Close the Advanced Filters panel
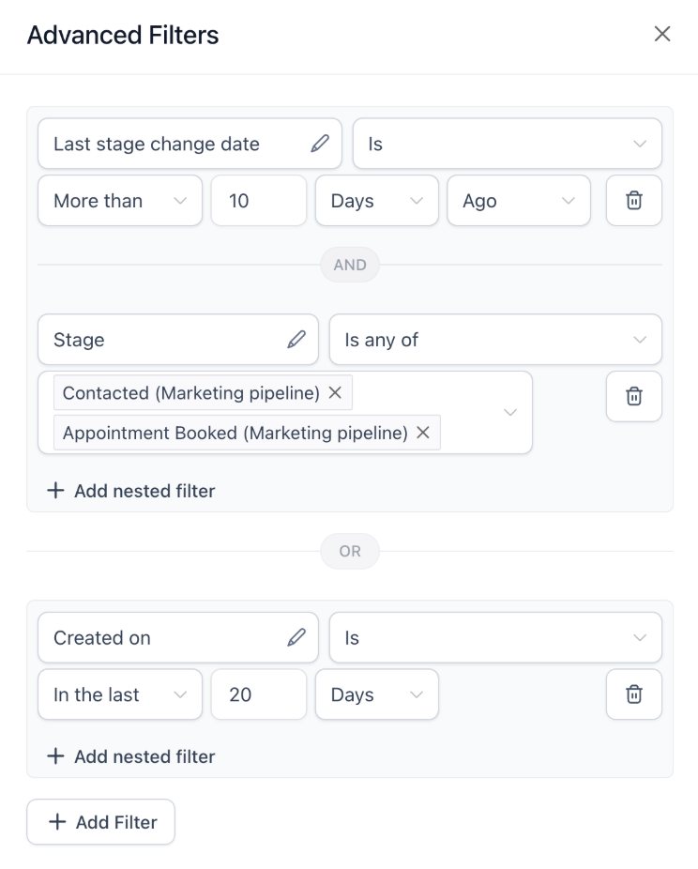The width and height of the screenshot is (698, 869). point(662,35)
